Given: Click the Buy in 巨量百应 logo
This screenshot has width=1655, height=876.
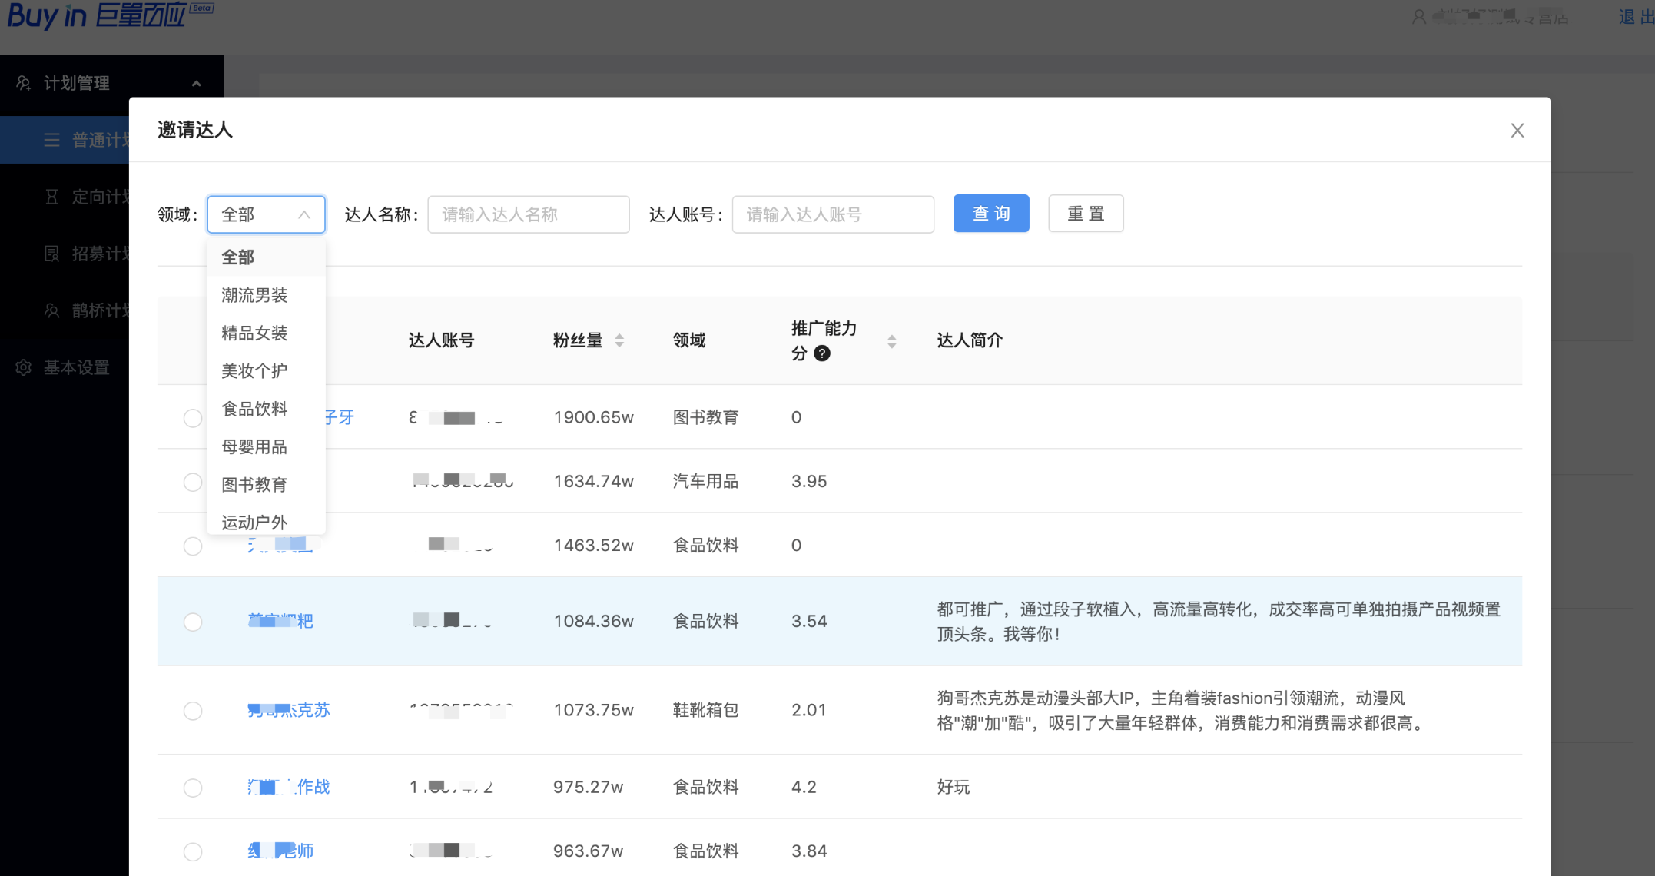Looking at the screenshot, I should tap(110, 15).
